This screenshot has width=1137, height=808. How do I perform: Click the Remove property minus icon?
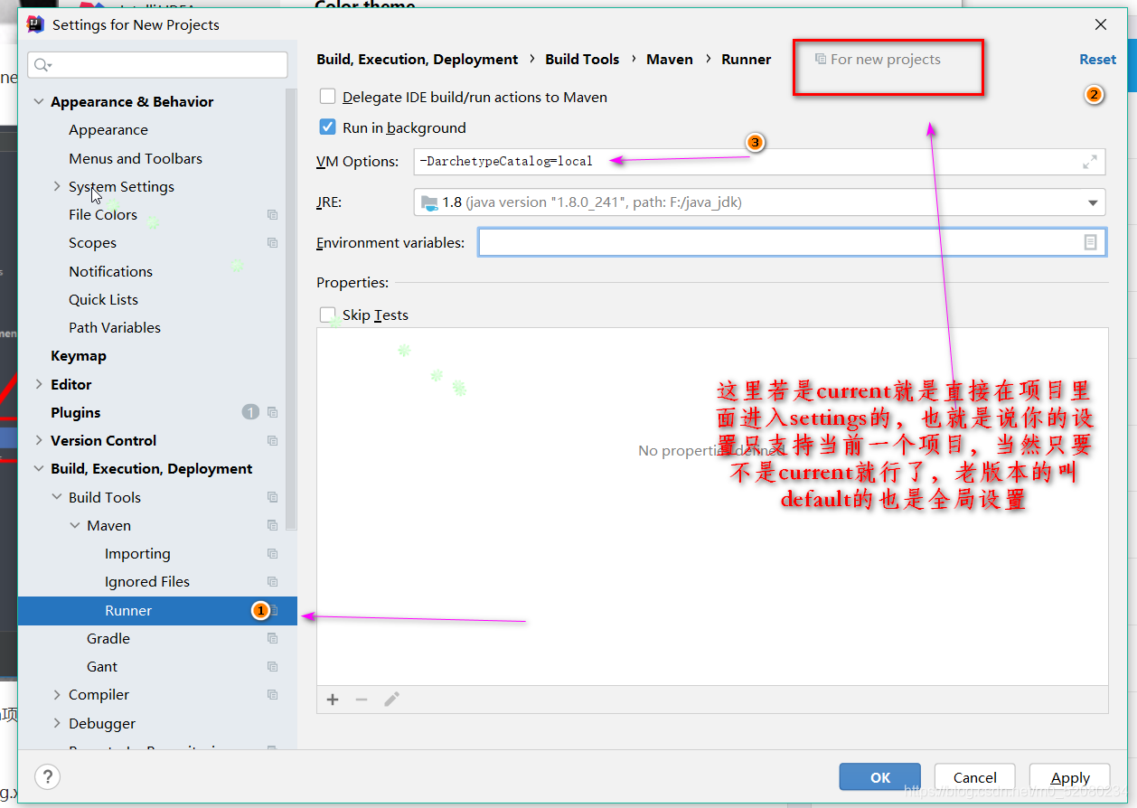(x=362, y=700)
